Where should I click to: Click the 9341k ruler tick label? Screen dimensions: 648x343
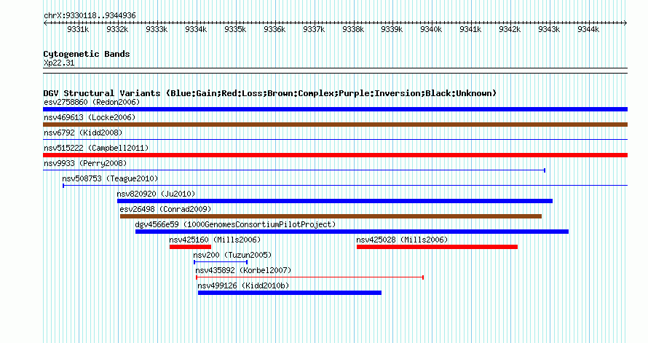[470, 29]
